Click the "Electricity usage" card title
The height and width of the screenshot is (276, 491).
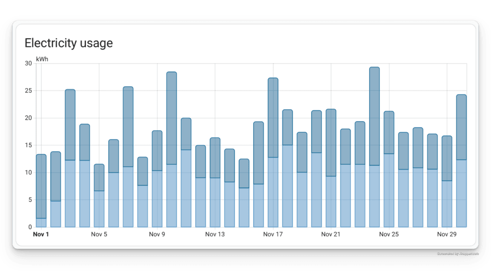[x=69, y=43]
